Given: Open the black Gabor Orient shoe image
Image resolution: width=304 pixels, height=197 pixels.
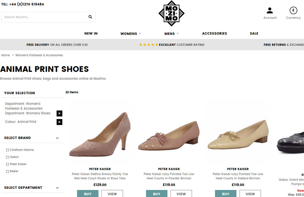Looking at the screenshot, I should click(290, 143).
